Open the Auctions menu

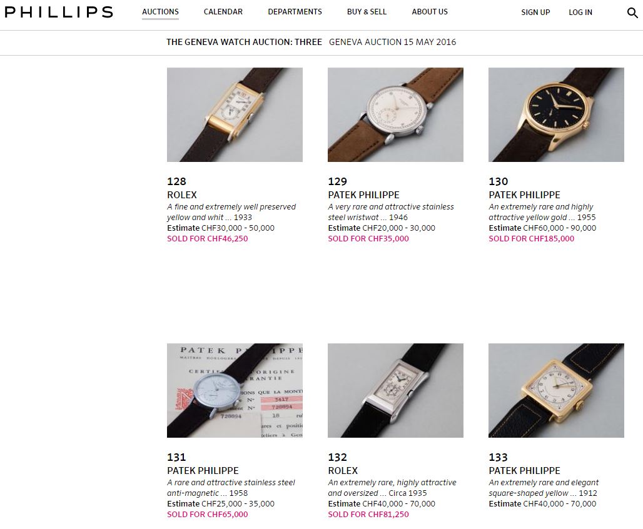pos(160,12)
